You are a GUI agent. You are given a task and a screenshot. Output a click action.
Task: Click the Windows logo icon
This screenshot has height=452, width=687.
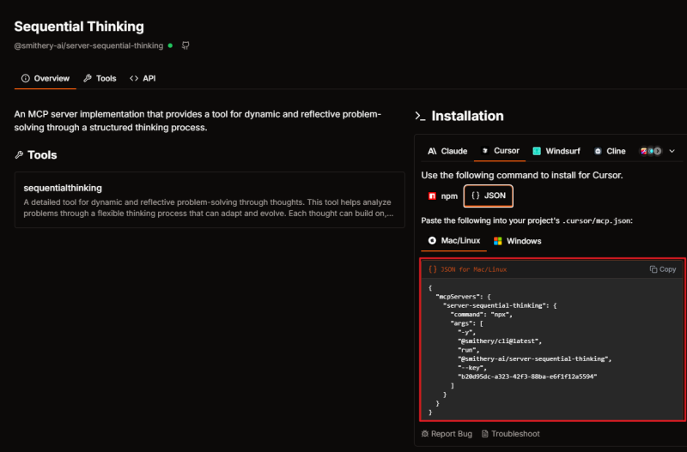(497, 241)
